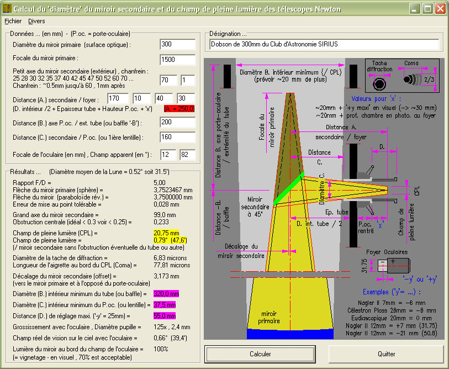
Task: Click coma length value '77,81 microns'
Action: click(x=172, y=265)
